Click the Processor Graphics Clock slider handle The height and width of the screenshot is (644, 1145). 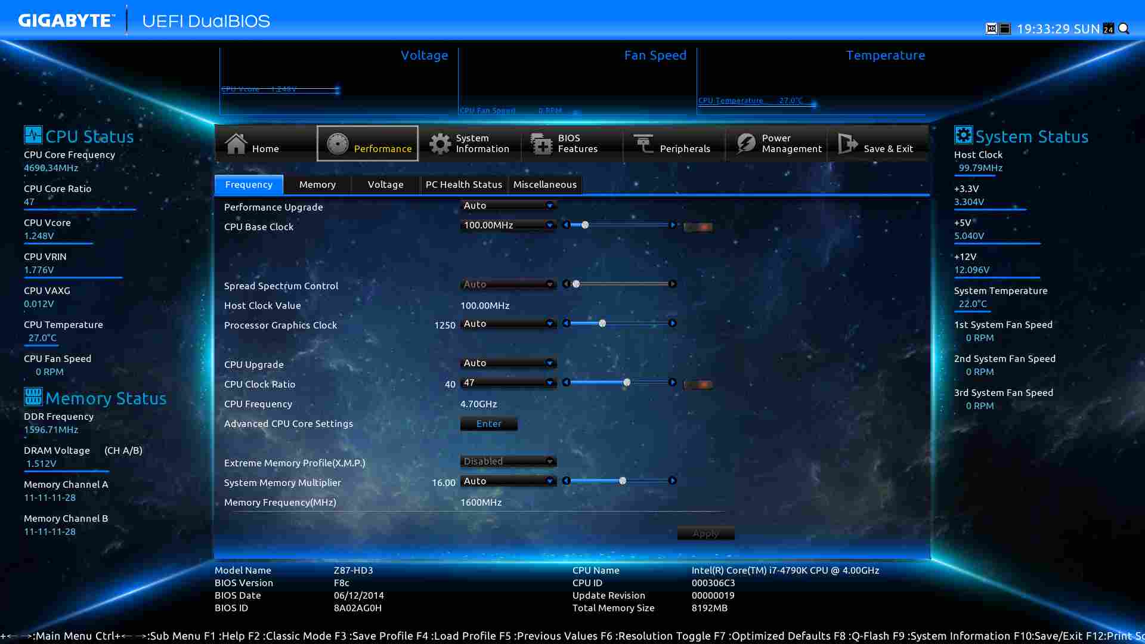602,323
